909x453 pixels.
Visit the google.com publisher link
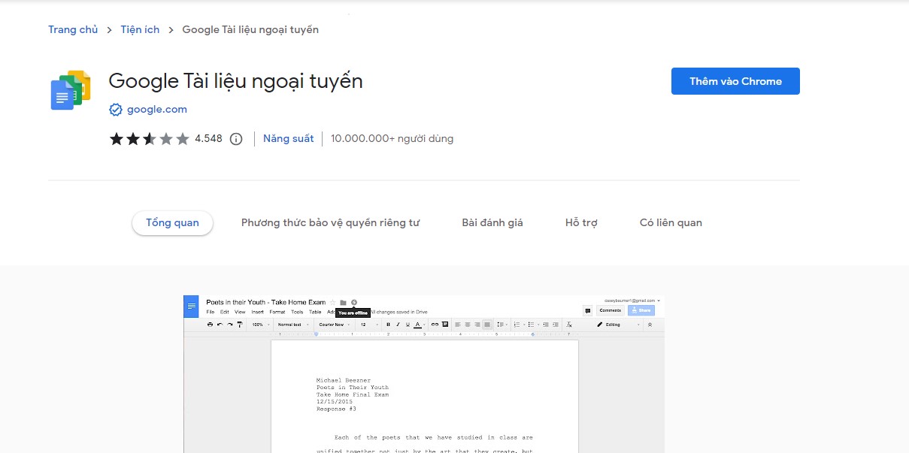[x=157, y=110]
